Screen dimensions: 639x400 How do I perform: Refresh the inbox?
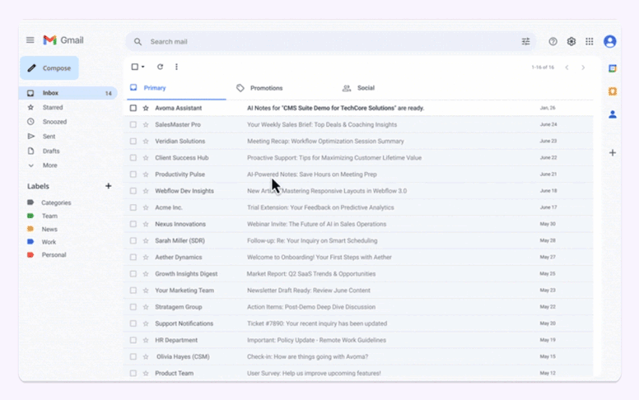point(160,67)
